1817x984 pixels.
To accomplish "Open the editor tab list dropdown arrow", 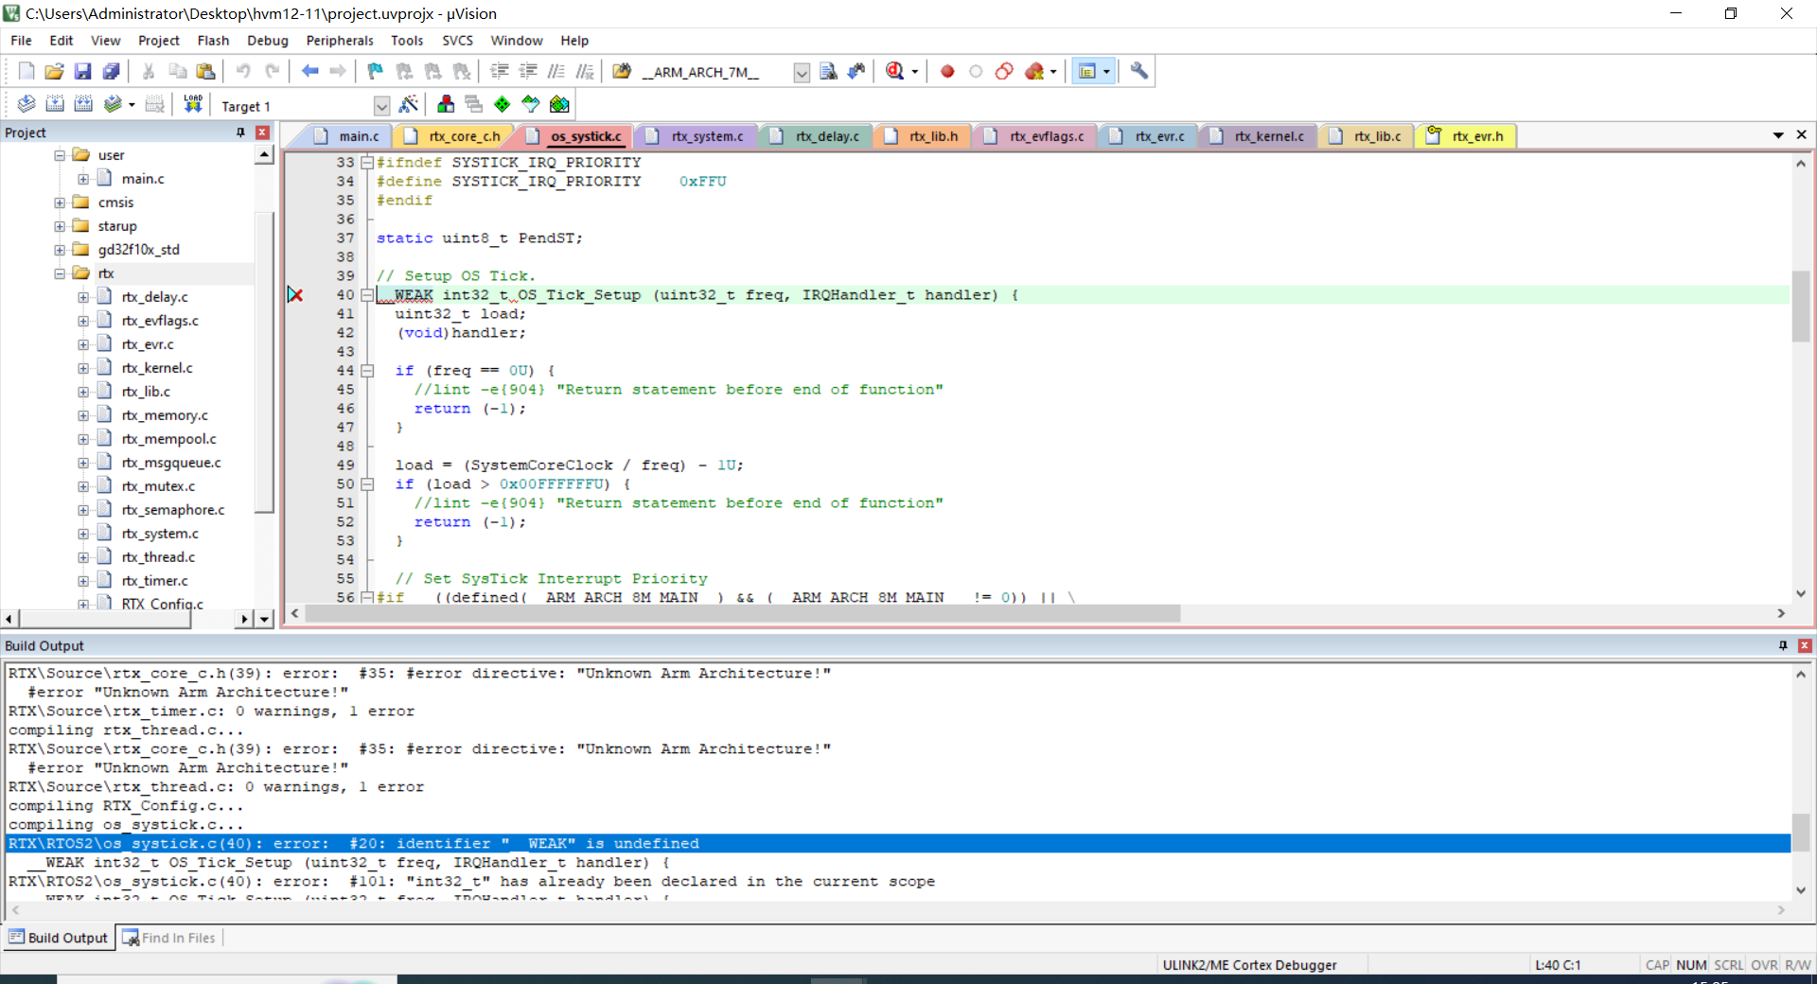I will coord(1778,135).
